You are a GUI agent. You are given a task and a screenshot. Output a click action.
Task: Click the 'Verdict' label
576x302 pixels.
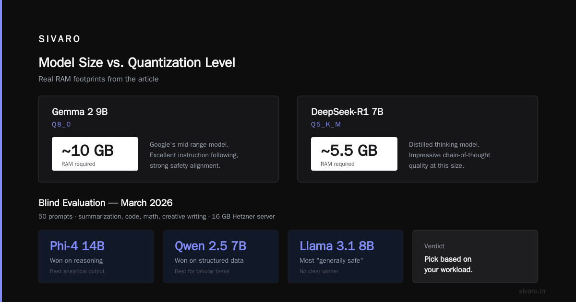(434, 246)
